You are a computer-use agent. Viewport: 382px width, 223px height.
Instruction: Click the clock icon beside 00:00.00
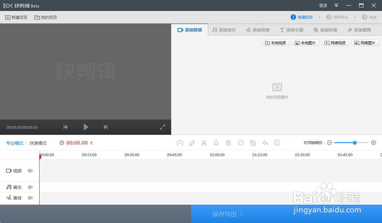click(x=62, y=143)
